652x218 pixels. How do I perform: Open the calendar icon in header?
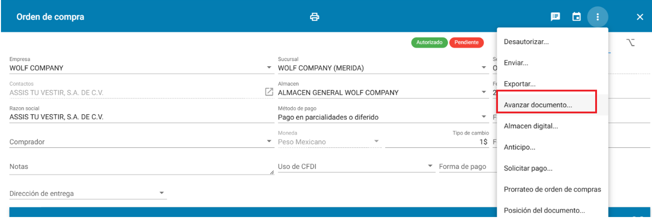[576, 17]
